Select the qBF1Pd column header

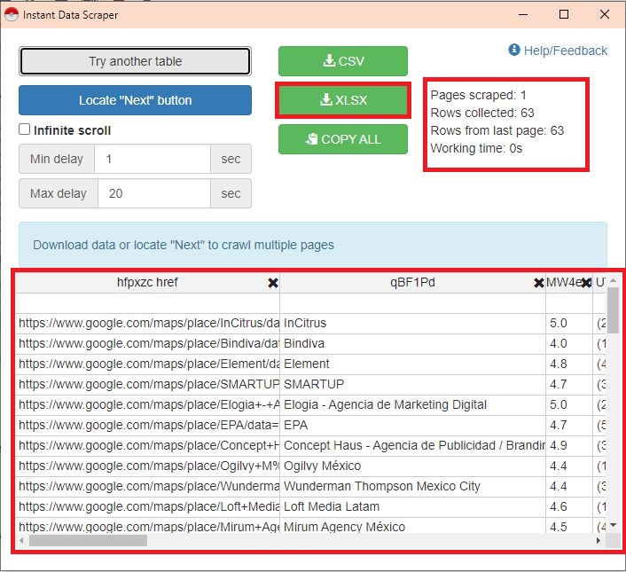point(412,283)
